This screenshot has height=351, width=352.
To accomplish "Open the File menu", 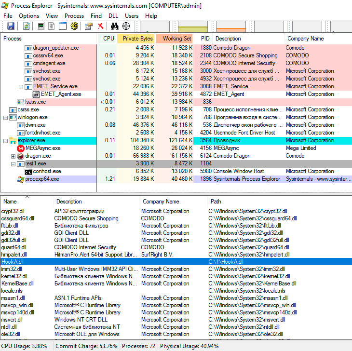I will (8, 16).
